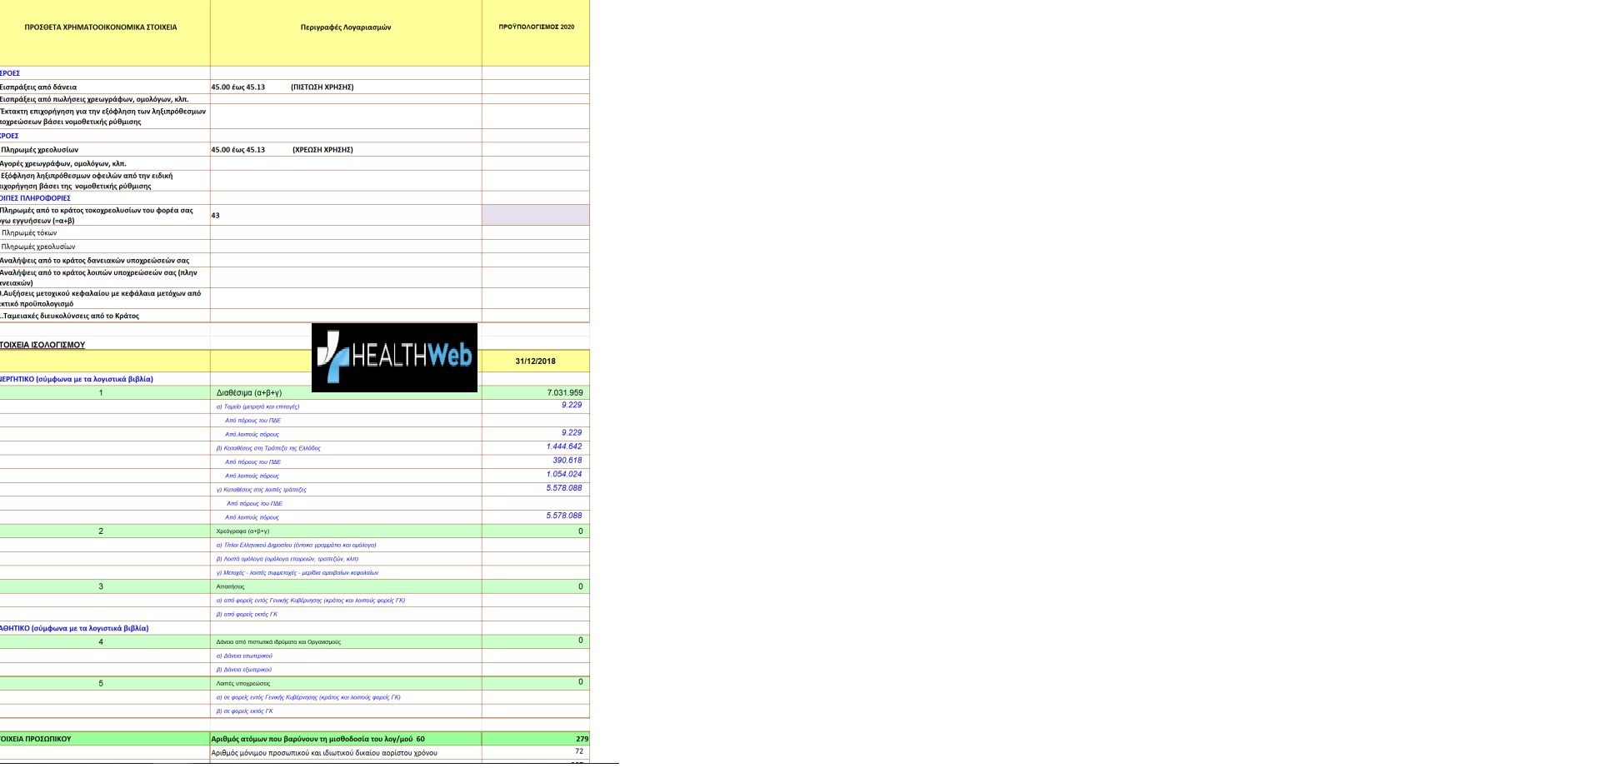Click the personnel total cell showing 279
The image size is (1600, 768).
point(536,739)
